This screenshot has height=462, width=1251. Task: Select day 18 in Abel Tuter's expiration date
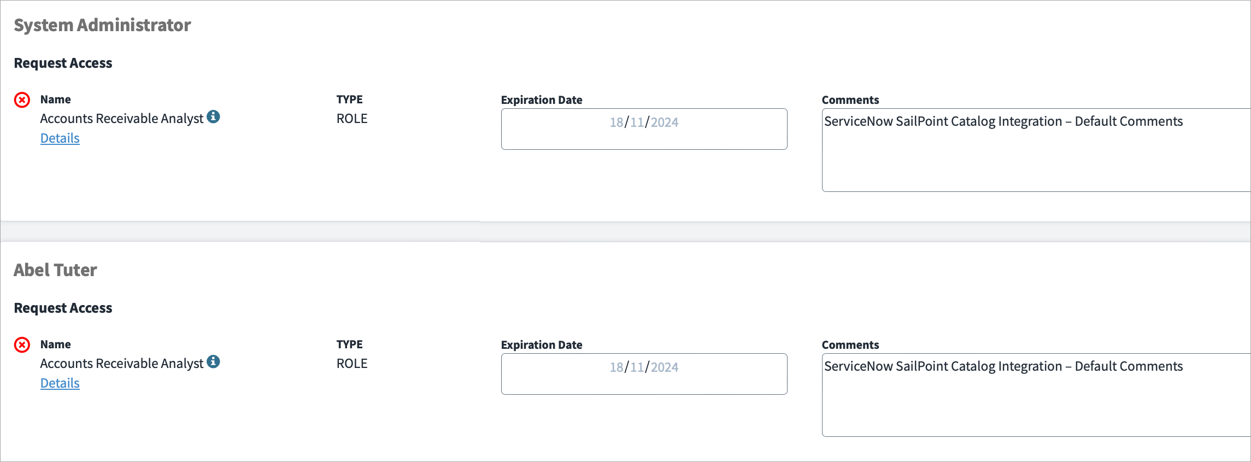(x=616, y=367)
